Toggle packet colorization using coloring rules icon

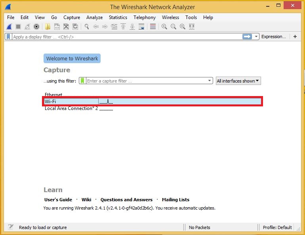[x=153, y=27]
